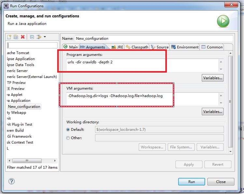Focus the VM arguments text area
Image resolution: width=244 pixels, height=194 pixels.
pyautogui.click(x=142, y=99)
